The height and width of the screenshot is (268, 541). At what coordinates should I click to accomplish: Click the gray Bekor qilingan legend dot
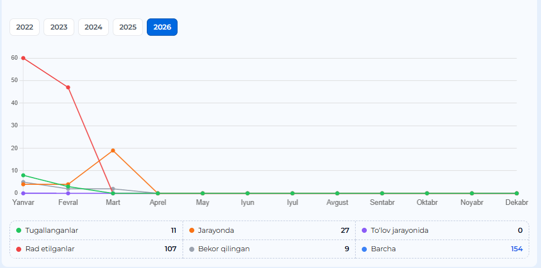point(191,249)
